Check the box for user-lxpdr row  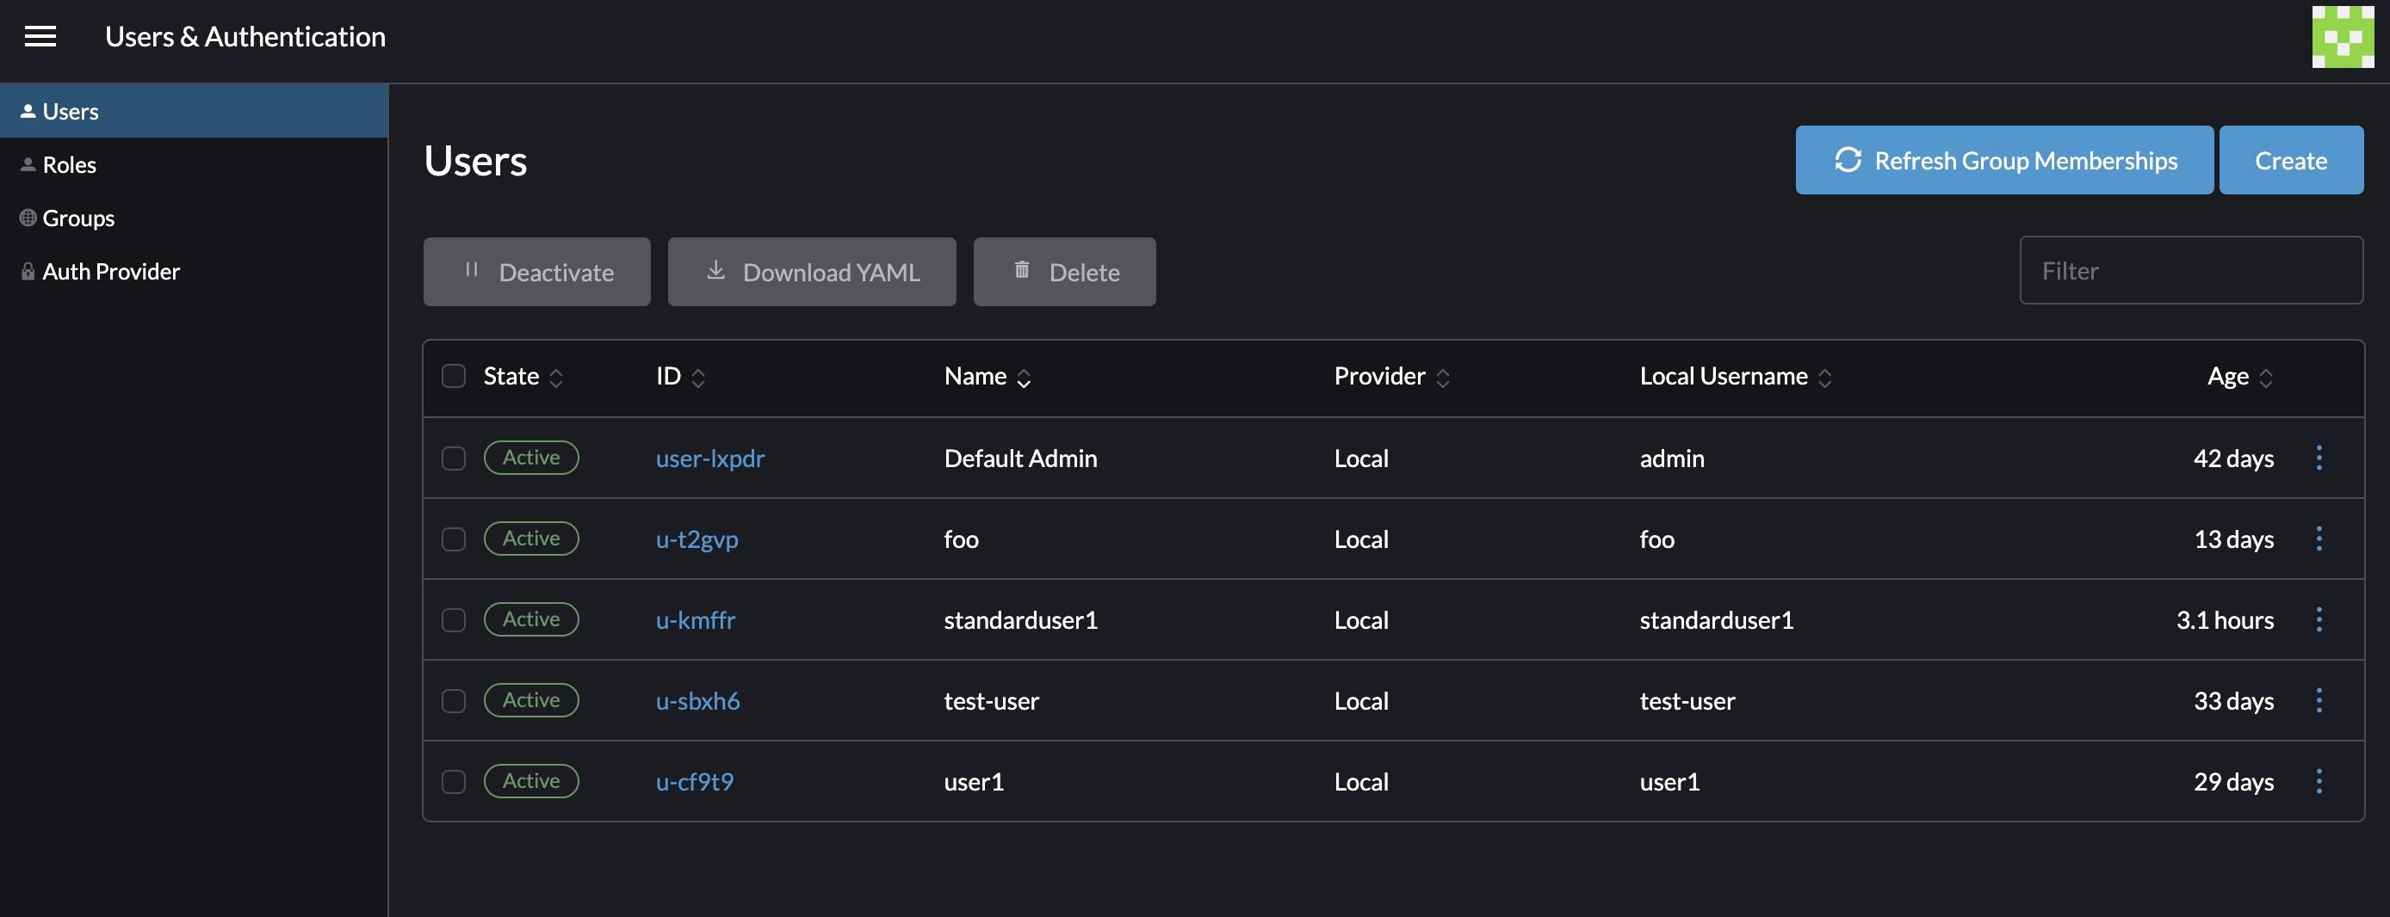click(x=453, y=458)
